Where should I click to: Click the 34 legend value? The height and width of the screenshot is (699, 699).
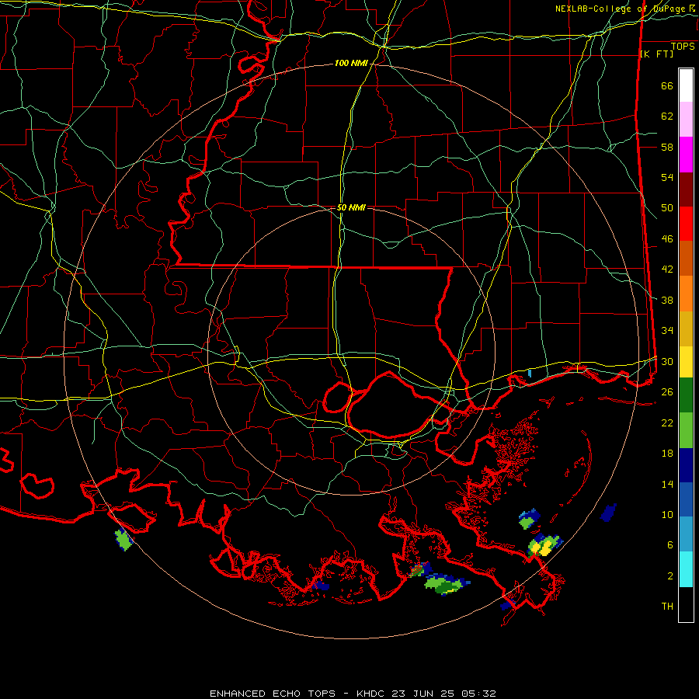[x=667, y=331]
